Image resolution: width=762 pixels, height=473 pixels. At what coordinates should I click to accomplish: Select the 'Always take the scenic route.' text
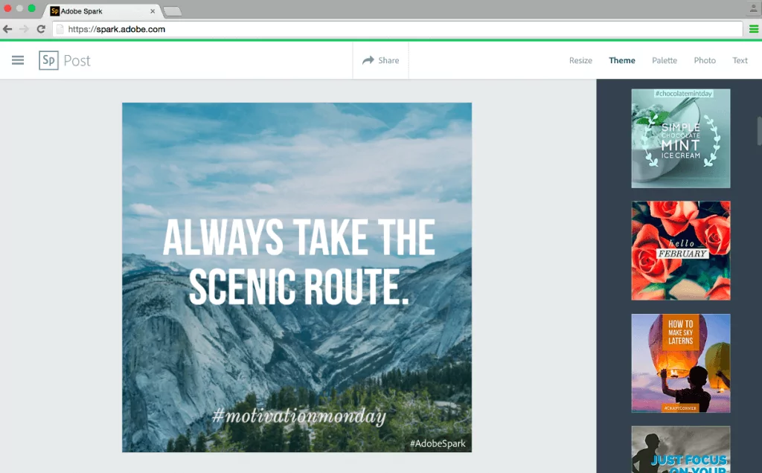click(x=298, y=262)
